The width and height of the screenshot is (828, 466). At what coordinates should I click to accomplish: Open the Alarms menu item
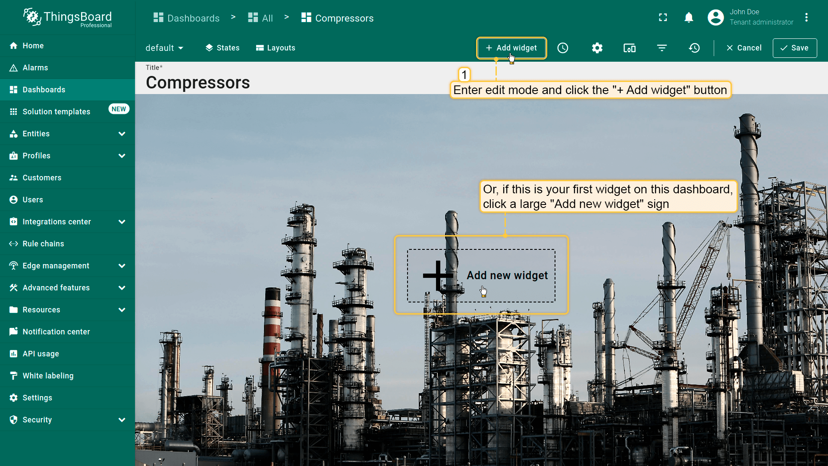35,68
